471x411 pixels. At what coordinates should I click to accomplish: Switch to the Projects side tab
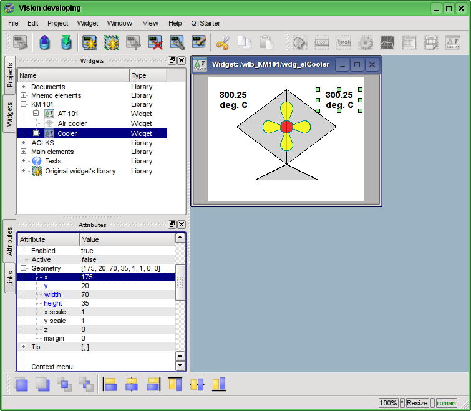(x=10, y=74)
